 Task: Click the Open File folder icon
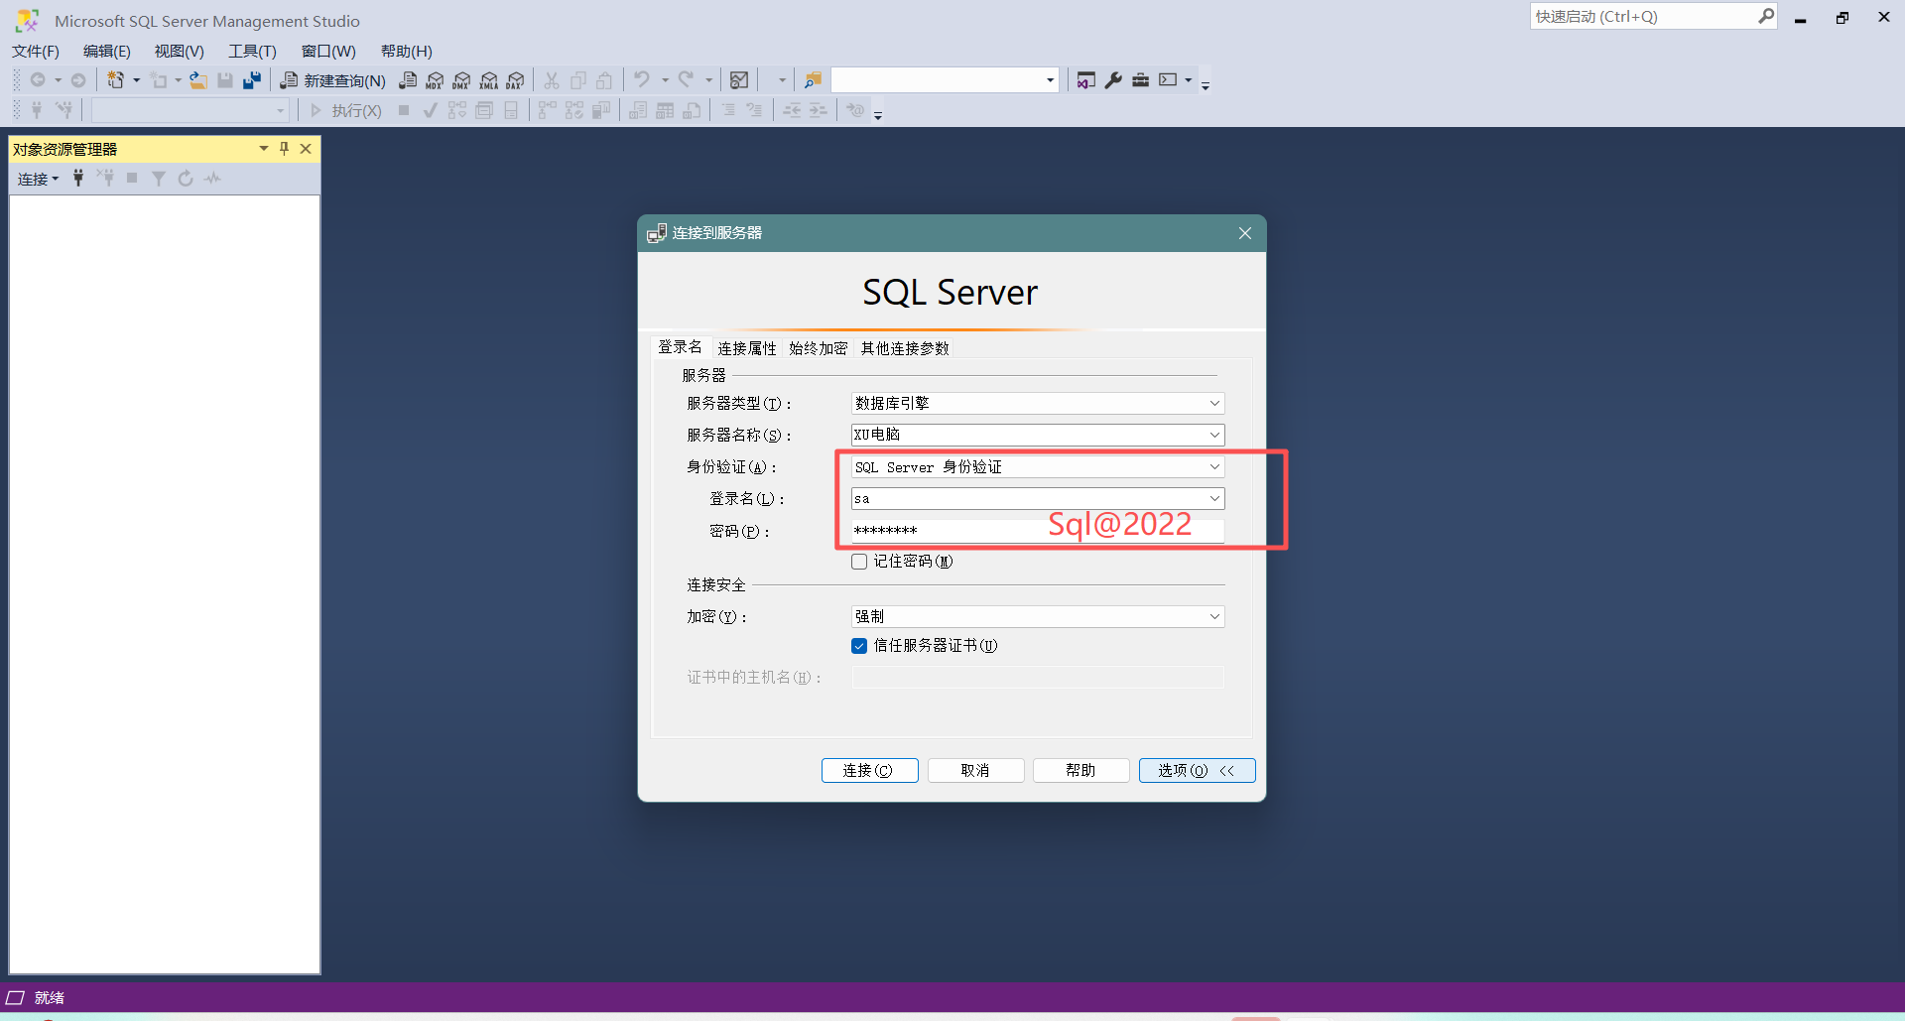[x=198, y=80]
